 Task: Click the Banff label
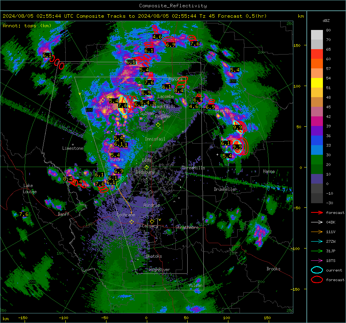tap(63, 214)
